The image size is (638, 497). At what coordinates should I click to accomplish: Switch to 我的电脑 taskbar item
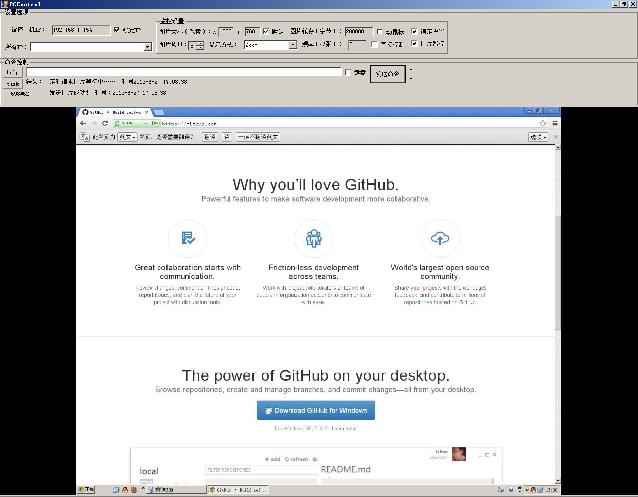pos(176,490)
